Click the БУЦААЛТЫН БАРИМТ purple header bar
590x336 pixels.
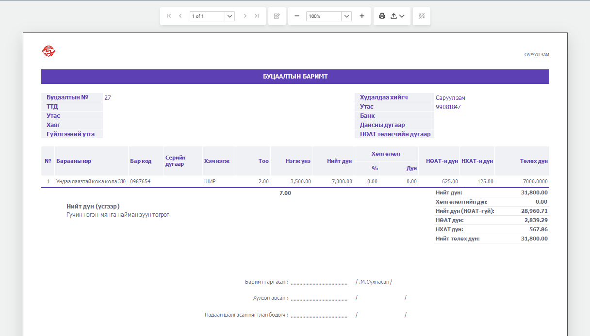[295, 77]
